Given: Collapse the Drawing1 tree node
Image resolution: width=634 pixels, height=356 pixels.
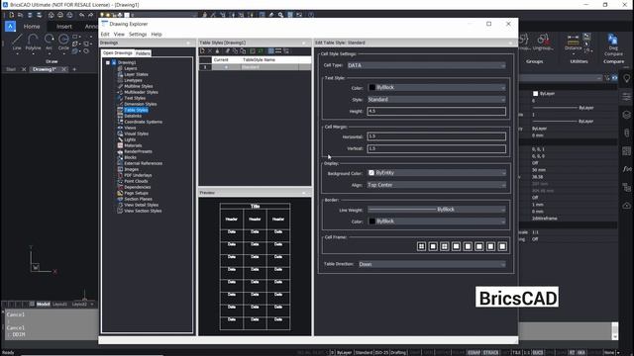Looking at the screenshot, I should click(108, 62).
